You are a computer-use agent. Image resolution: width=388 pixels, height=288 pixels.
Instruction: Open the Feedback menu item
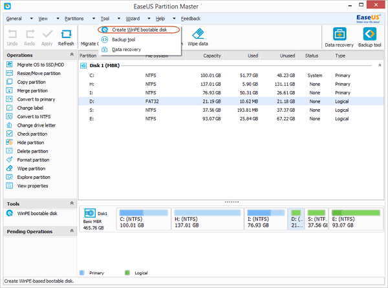click(191, 19)
